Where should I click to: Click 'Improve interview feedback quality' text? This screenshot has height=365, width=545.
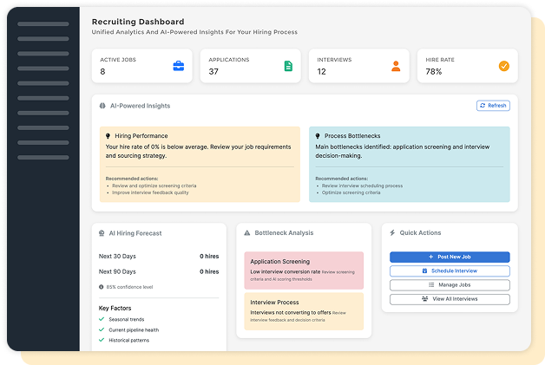tap(150, 192)
